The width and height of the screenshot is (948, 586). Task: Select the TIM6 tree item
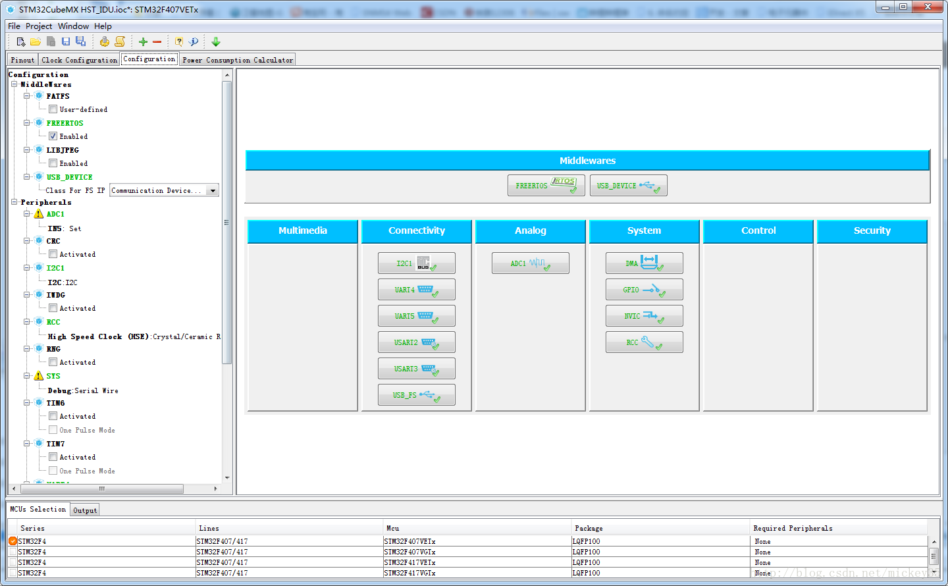55,403
